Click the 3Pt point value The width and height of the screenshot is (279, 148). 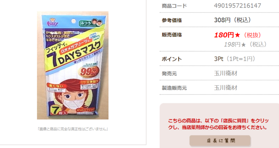click(x=219, y=59)
